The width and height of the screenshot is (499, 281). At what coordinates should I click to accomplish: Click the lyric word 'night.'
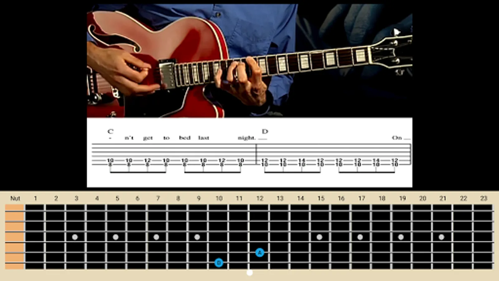tap(247, 138)
